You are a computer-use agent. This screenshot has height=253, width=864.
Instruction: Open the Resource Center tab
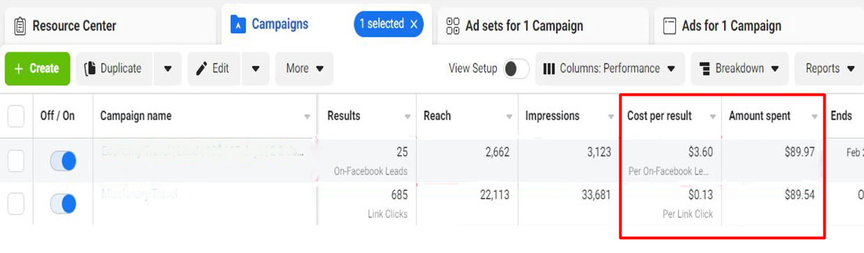[110, 26]
